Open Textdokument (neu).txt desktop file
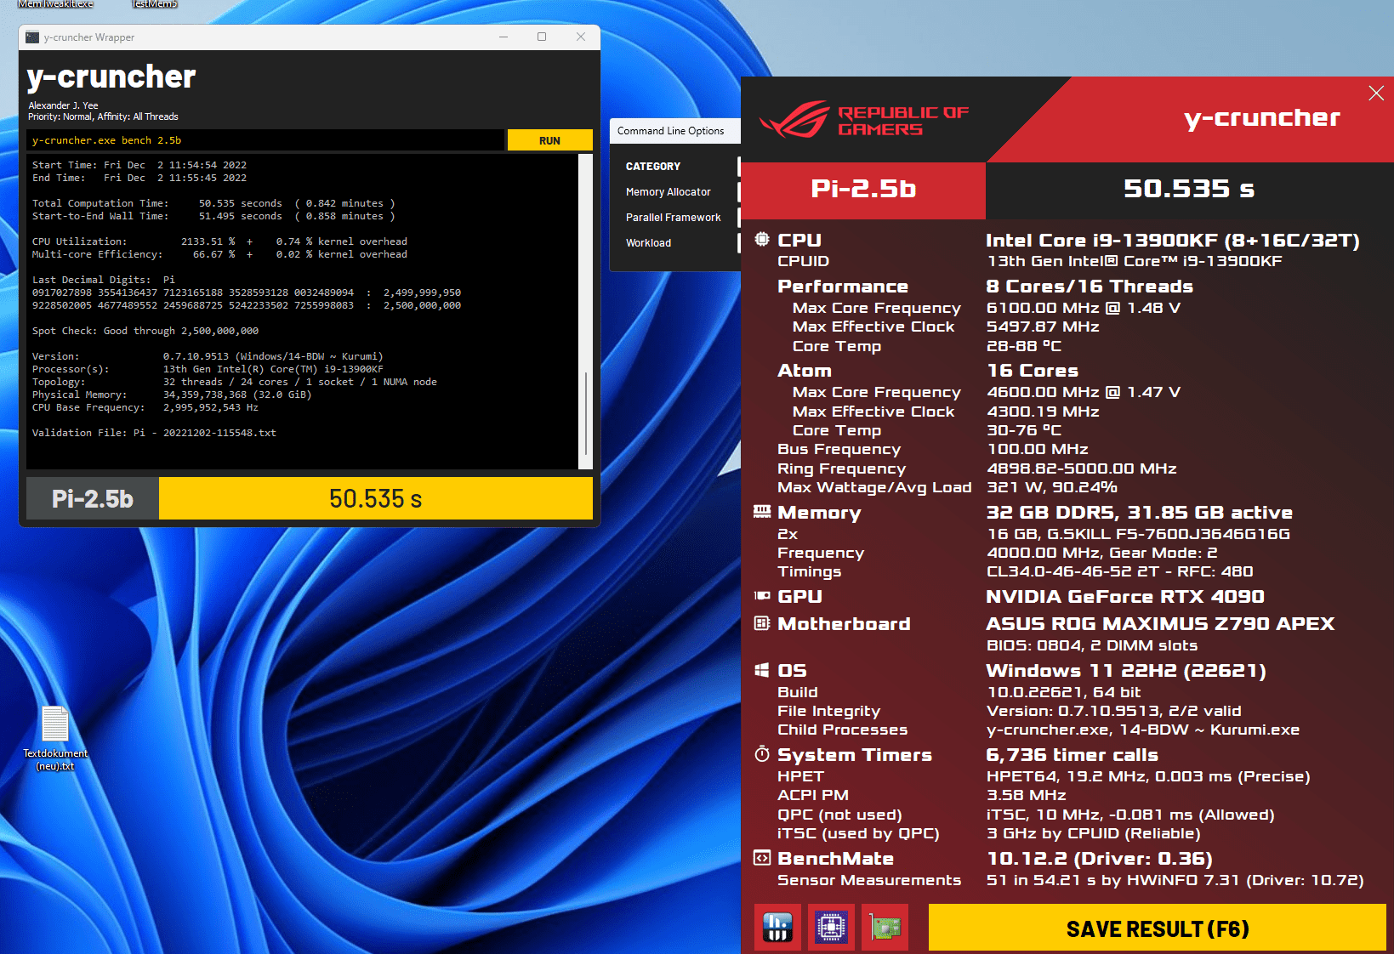This screenshot has width=1394, height=954. click(55, 738)
